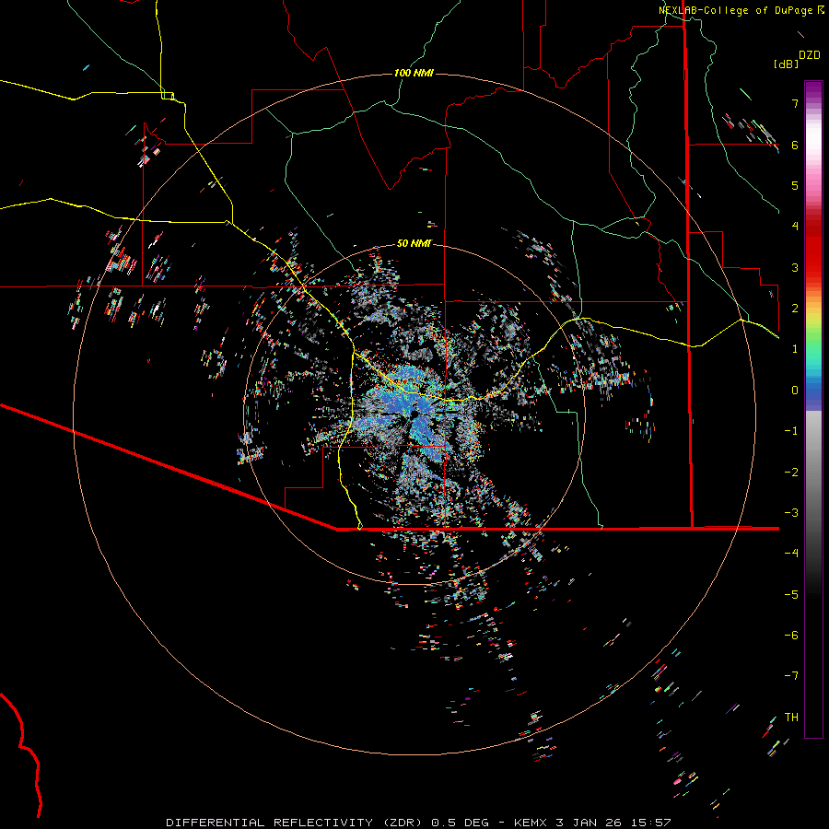Click the DZD legend title
Image resolution: width=829 pixels, height=829 pixels.
pyautogui.click(x=810, y=55)
